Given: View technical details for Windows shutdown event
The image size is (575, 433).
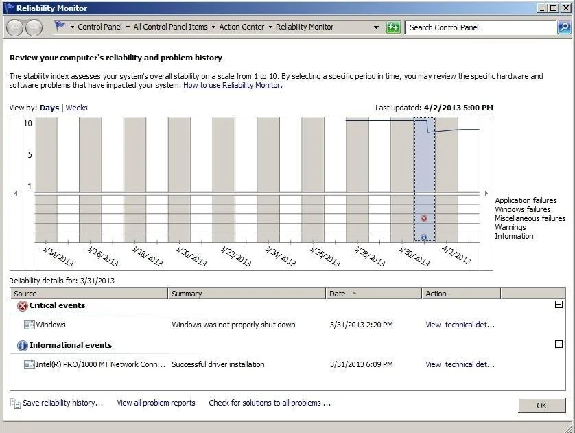Looking at the screenshot, I should pyautogui.click(x=460, y=325).
